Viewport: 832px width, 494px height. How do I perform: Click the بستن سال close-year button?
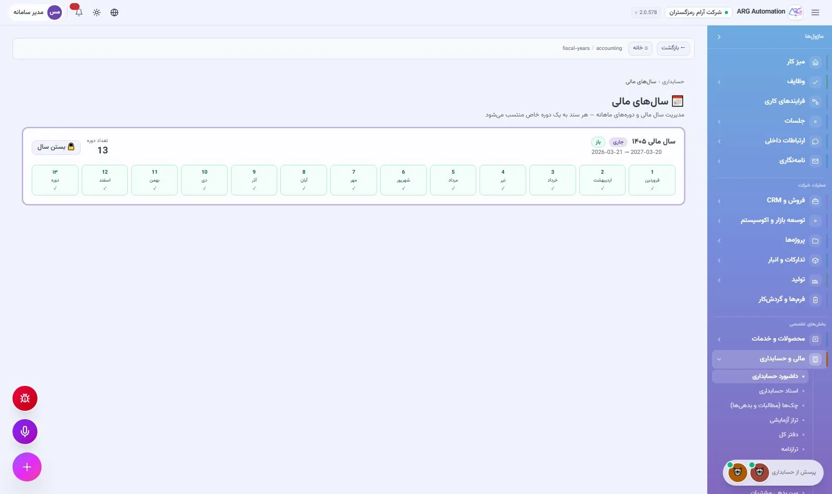pos(56,147)
